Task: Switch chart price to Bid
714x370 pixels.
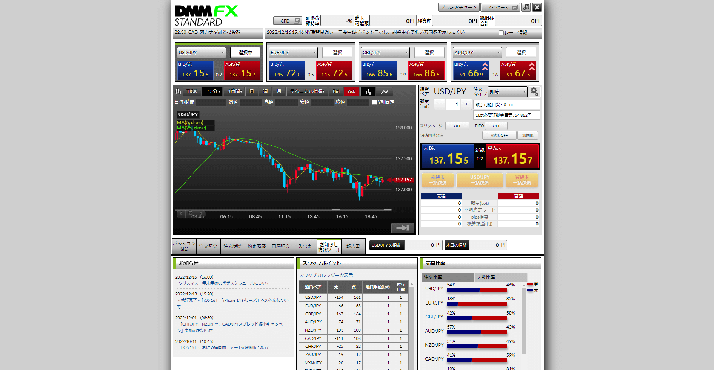Action: click(x=336, y=91)
